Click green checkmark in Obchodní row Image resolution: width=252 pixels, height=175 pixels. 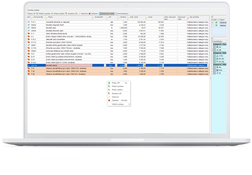tap(216, 22)
